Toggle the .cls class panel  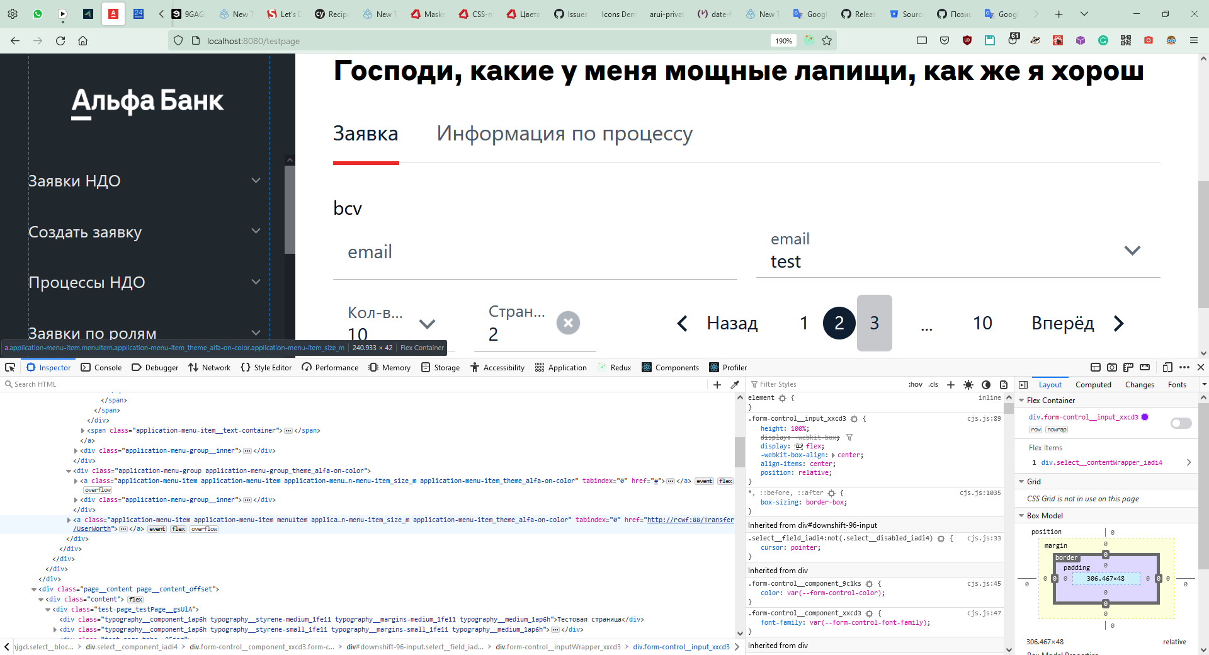click(x=933, y=384)
